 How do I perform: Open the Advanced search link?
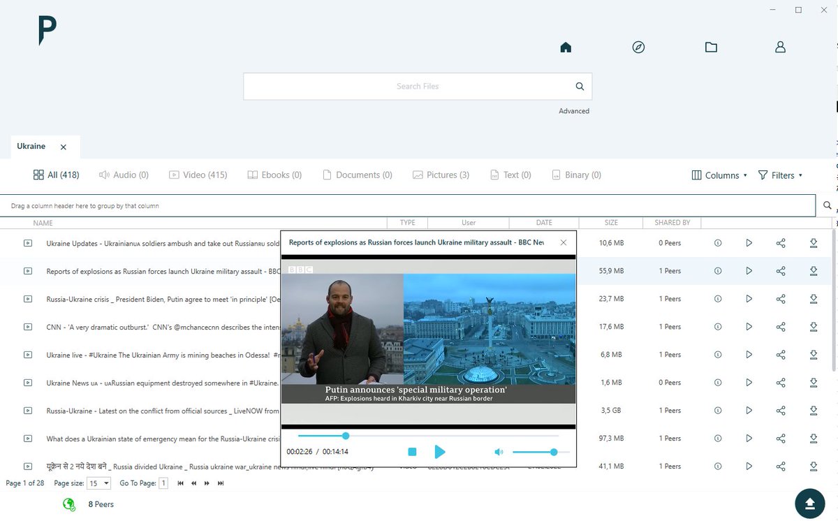pos(574,111)
